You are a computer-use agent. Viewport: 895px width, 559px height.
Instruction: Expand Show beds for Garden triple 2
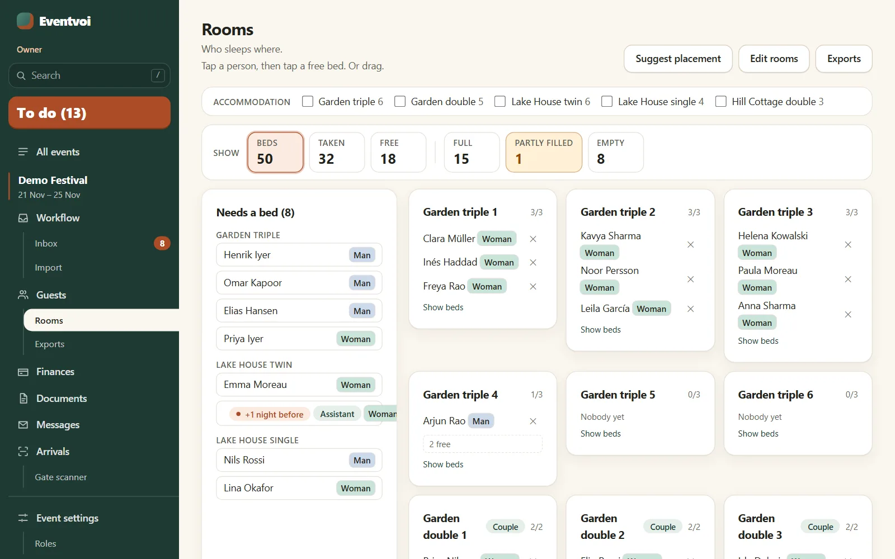[601, 330]
